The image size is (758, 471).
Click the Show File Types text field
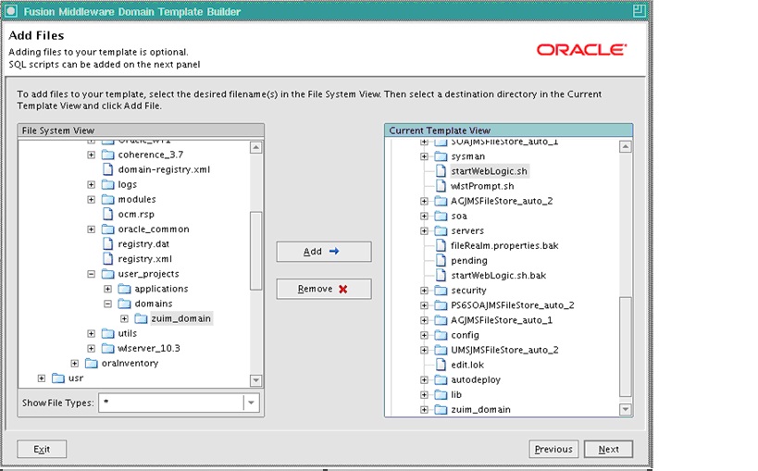(x=171, y=403)
